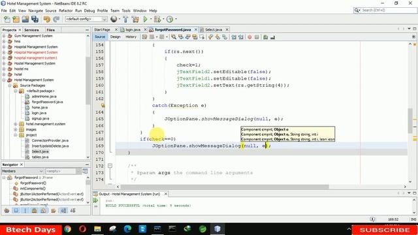Click the Clean and Build icon
Screen dimensions: 418x235
135,19
